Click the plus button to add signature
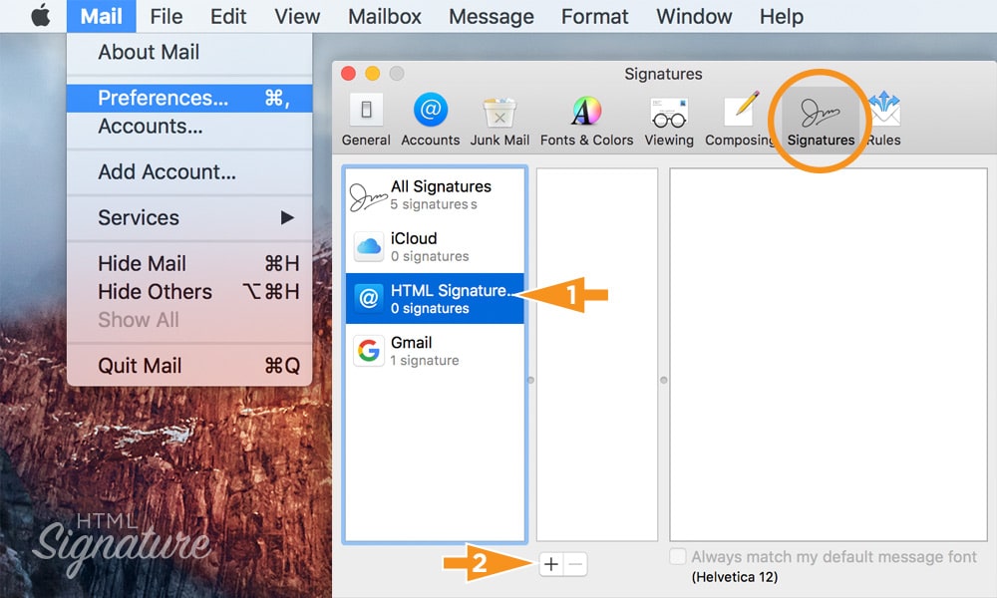997x598 pixels. click(550, 565)
